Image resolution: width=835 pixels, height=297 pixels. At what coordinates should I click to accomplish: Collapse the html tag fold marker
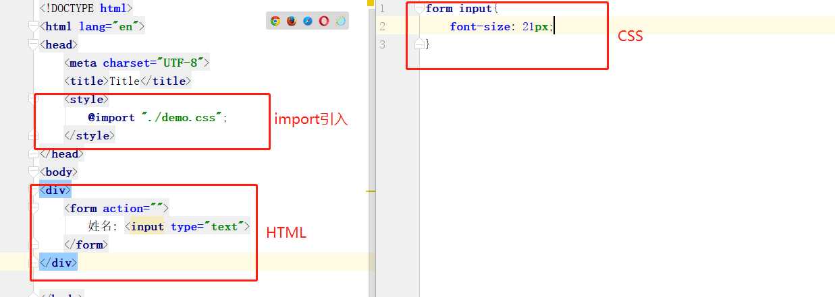pyautogui.click(x=34, y=27)
